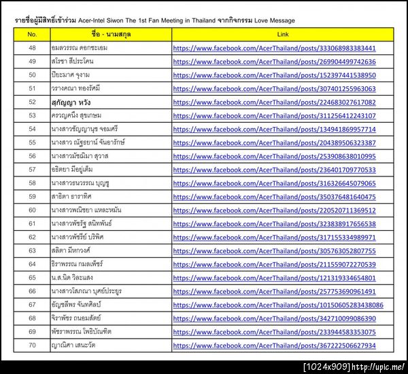
Task: Open the Facebook link in row 53
Action: [x=274, y=116]
